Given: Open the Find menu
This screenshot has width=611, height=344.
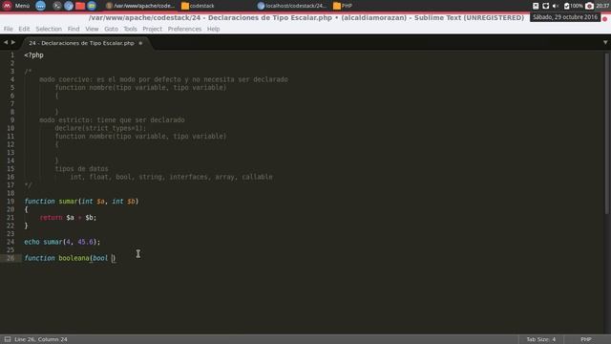Looking at the screenshot, I should [x=74, y=29].
